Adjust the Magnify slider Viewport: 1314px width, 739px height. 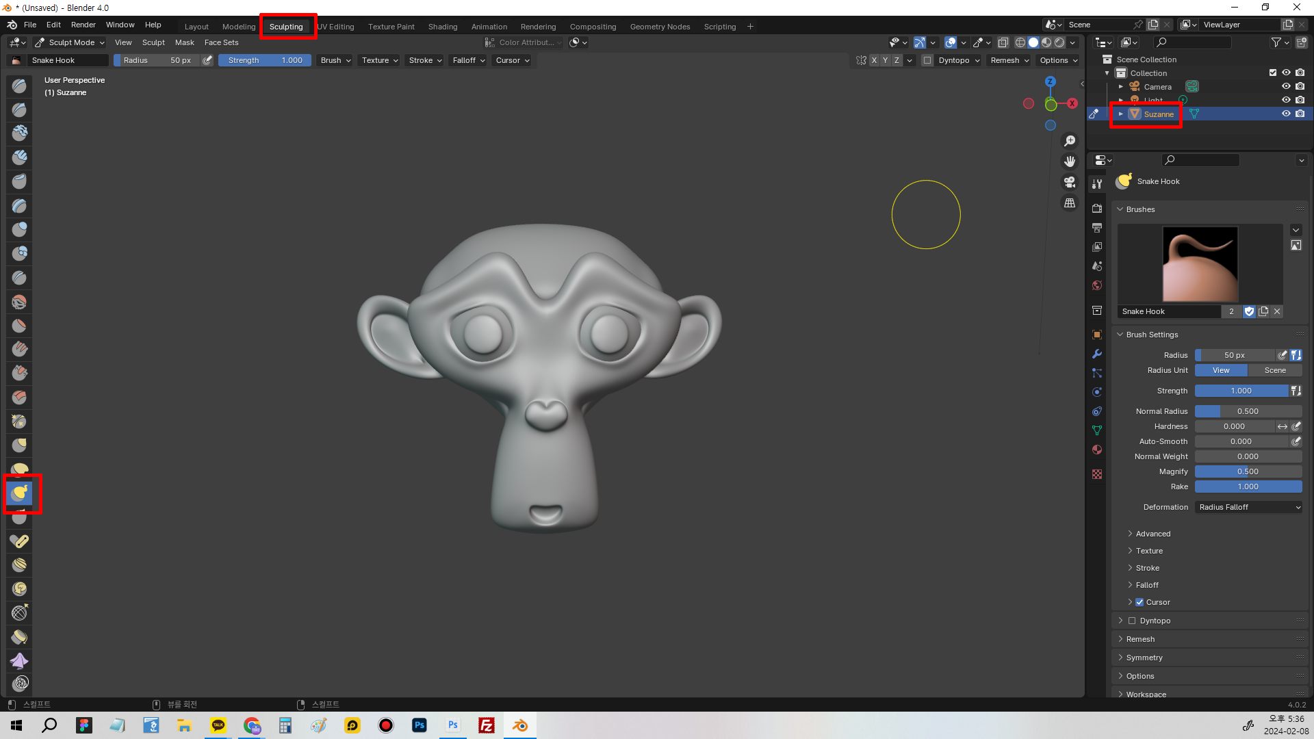pyautogui.click(x=1248, y=471)
